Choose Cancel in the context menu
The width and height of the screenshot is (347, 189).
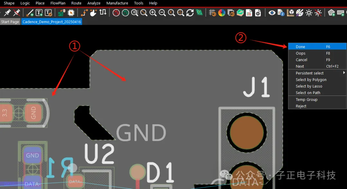pos(317,60)
